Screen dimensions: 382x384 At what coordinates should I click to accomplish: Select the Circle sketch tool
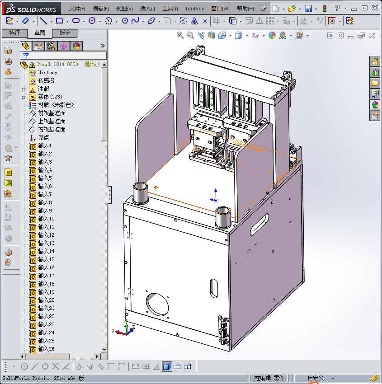click(x=92, y=21)
